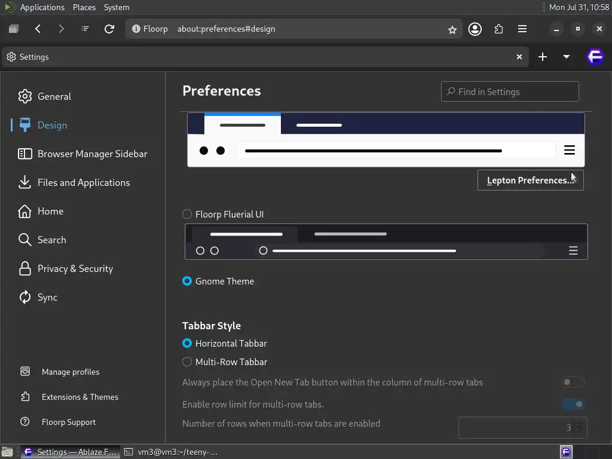
Task: Open the Floorp Support link
Action: [68, 422]
